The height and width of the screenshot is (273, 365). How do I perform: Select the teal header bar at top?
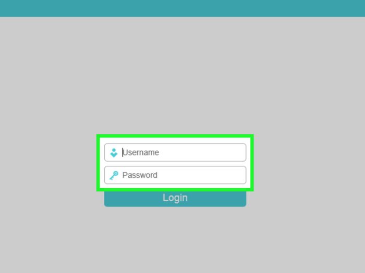pyautogui.click(x=182, y=8)
